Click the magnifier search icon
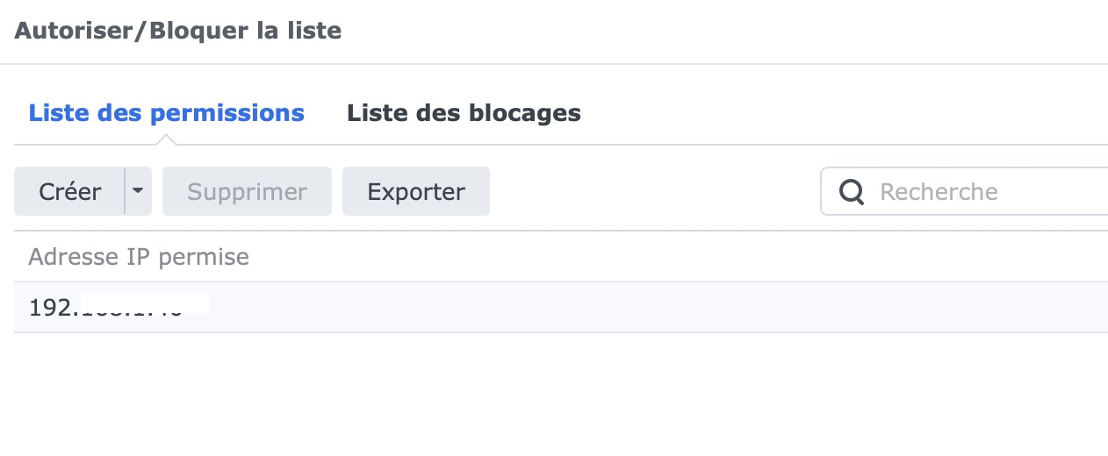Viewport: 1108px width, 456px height. 851,192
